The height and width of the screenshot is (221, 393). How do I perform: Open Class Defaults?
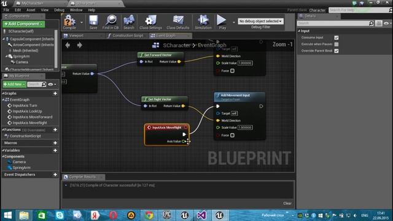[178, 22]
